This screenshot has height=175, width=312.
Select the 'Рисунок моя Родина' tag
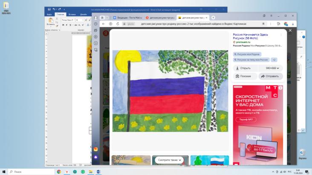247,54
